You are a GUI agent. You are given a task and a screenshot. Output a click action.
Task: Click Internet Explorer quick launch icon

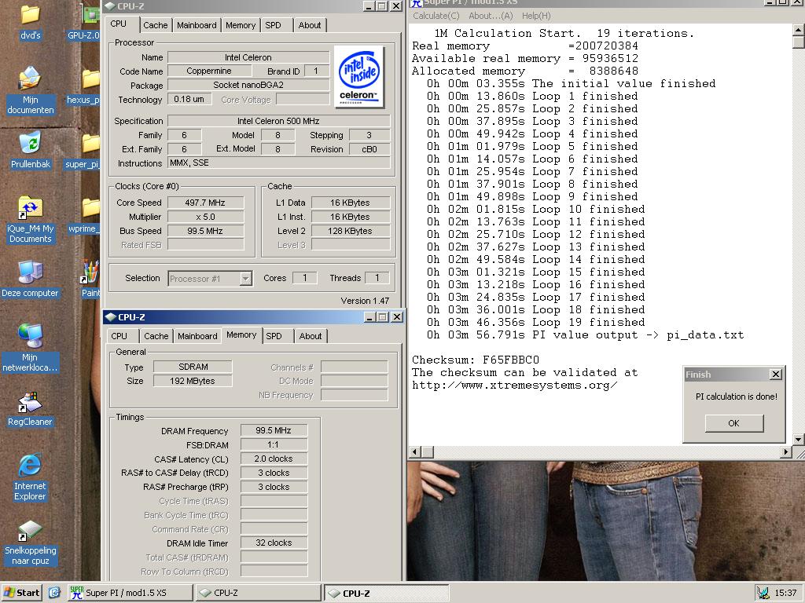coord(54,593)
